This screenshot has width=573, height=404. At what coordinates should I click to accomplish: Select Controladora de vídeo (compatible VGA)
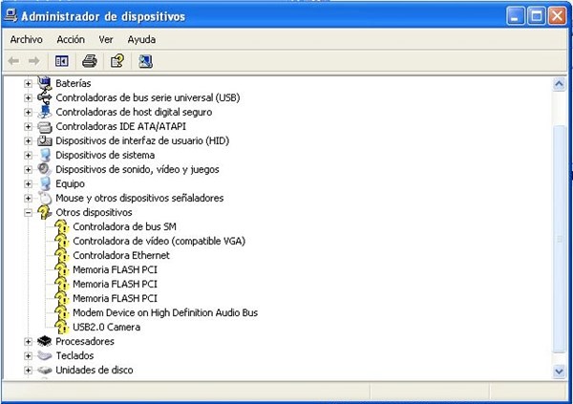[159, 241]
